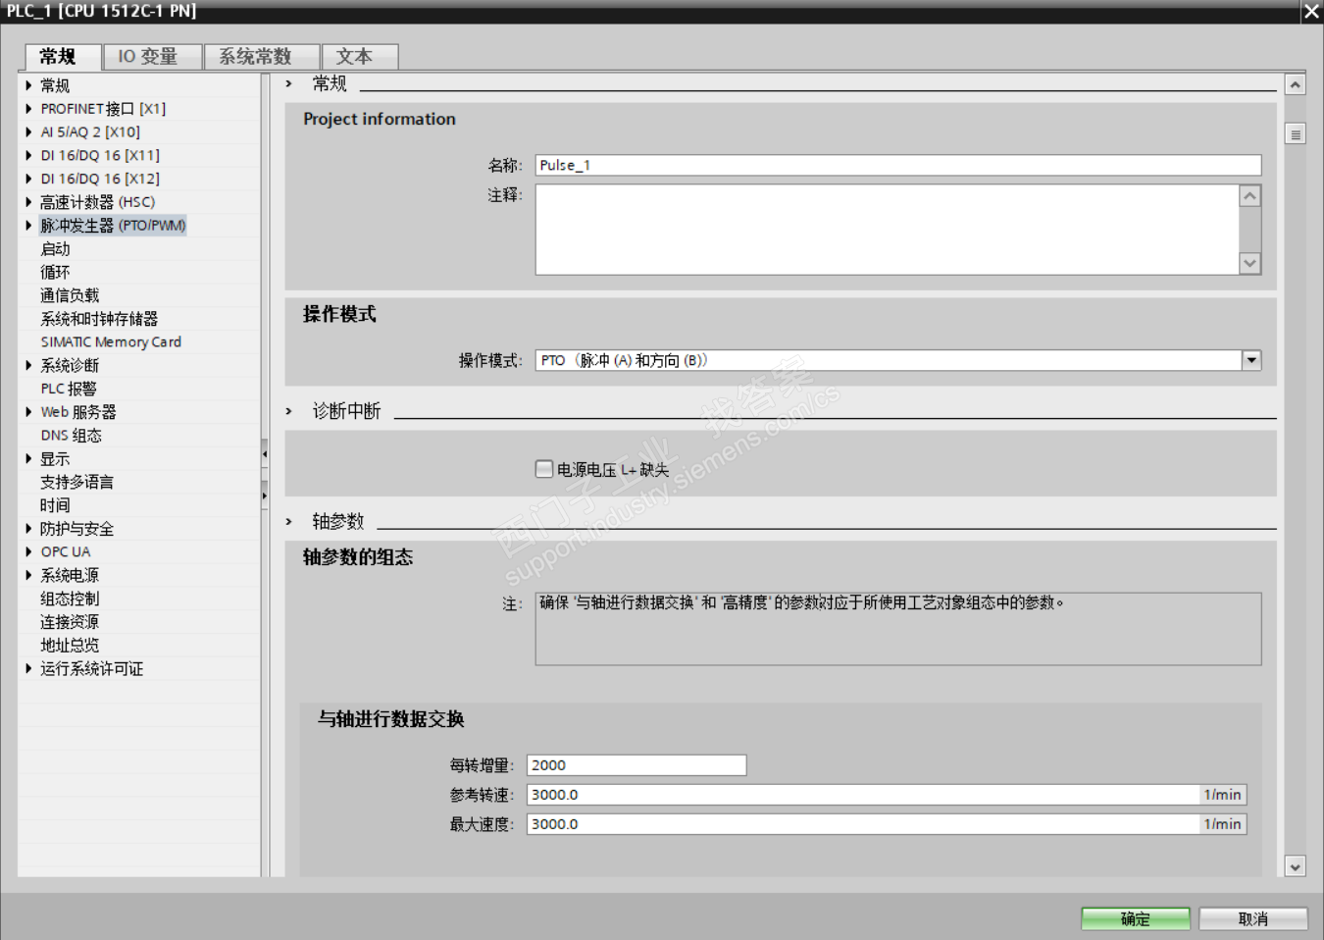
Task: Select 通信负载 in the navigation tree
Action: (70, 295)
